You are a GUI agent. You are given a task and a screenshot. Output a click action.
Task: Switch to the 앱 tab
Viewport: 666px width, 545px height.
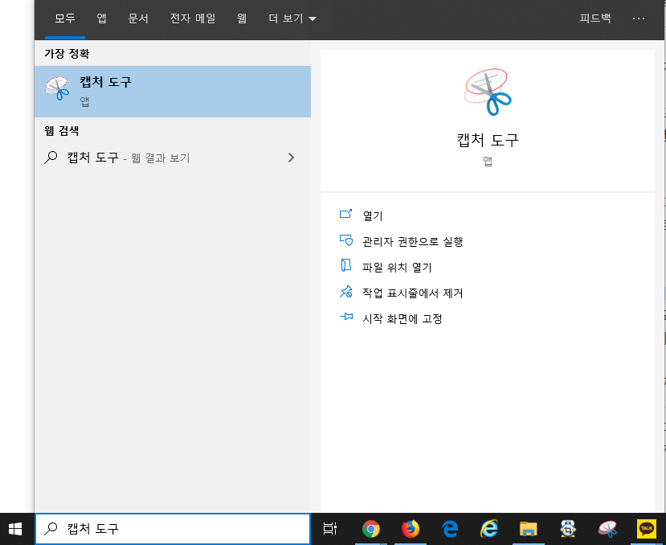click(101, 18)
